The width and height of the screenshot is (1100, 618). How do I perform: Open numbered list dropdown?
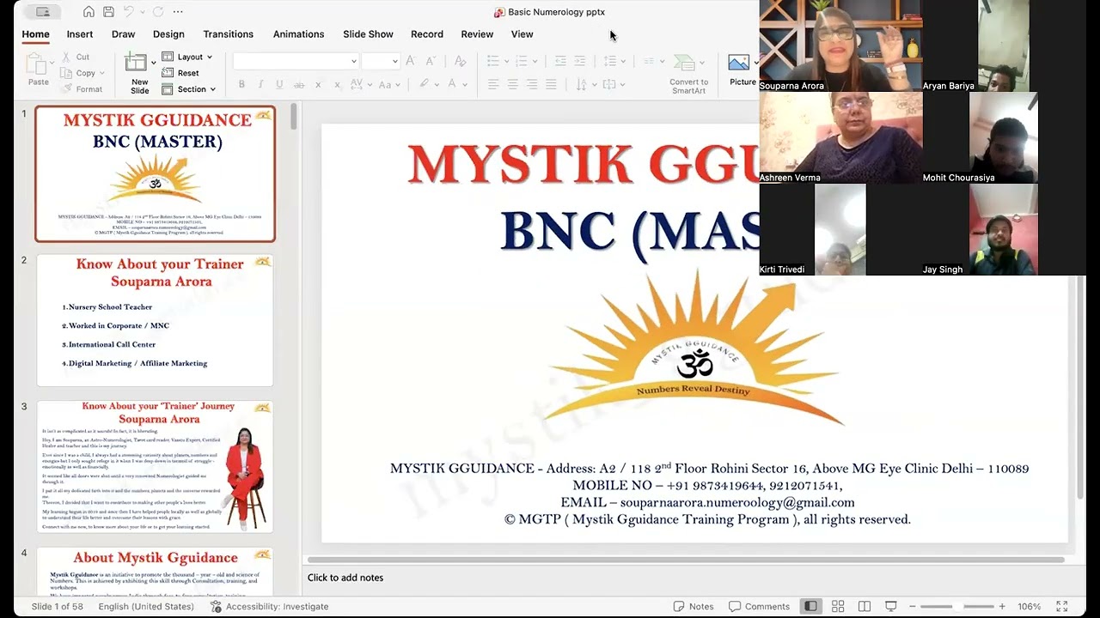tap(535, 61)
